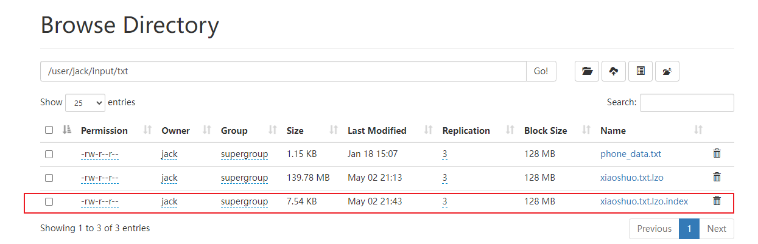
Task: Click the Next pagination button
Action: click(x=717, y=229)
